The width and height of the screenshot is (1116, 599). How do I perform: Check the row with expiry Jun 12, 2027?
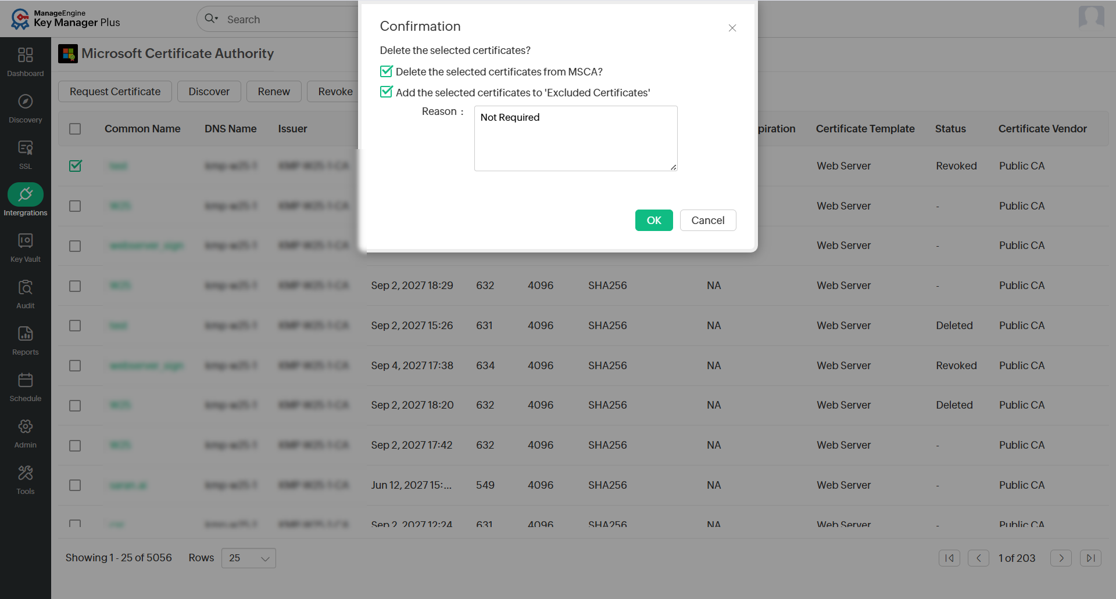[75, 485]
